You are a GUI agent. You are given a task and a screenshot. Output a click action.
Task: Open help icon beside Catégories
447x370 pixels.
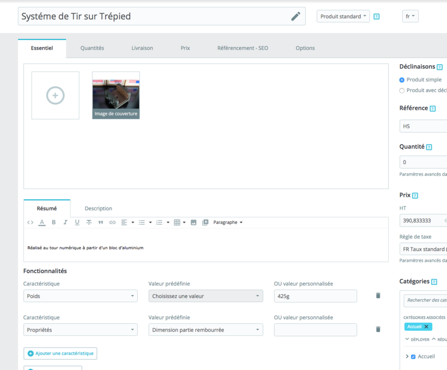(434, 282)
